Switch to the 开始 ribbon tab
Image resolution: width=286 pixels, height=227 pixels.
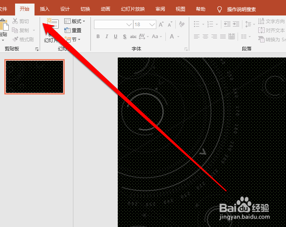(25, 9)
